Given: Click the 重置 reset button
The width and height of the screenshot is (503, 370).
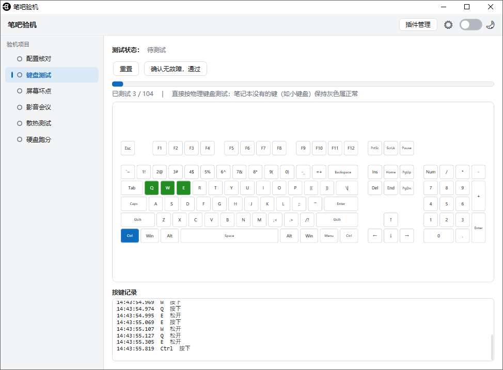Looking at the screenshot, I should coord(126,69).
